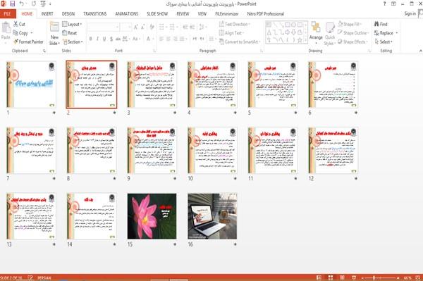
Task: Open the Shape Outline dropdown
Action: pos(353,33)
